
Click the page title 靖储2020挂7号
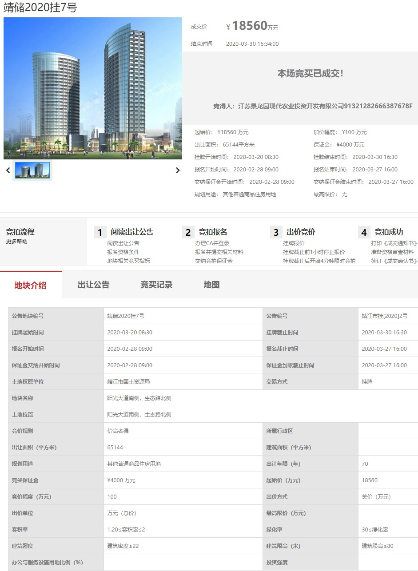click(40, 8)
